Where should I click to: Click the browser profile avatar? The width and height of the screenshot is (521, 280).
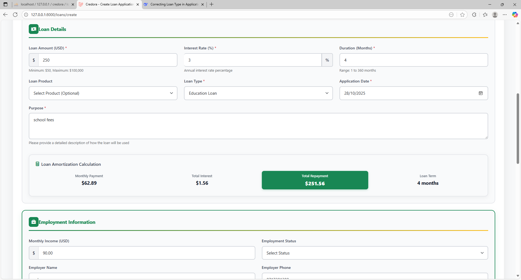(x=495, y=15)
